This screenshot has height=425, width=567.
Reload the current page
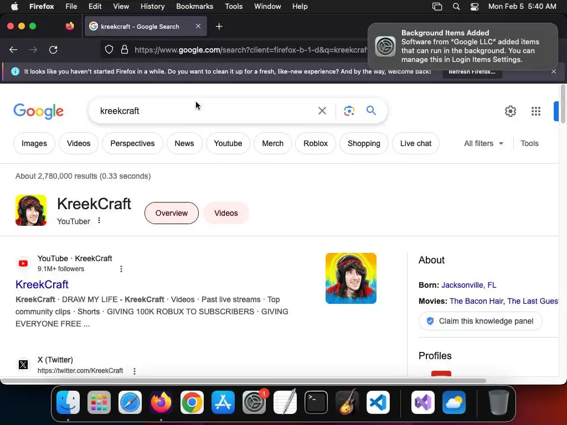pos(53,50)
